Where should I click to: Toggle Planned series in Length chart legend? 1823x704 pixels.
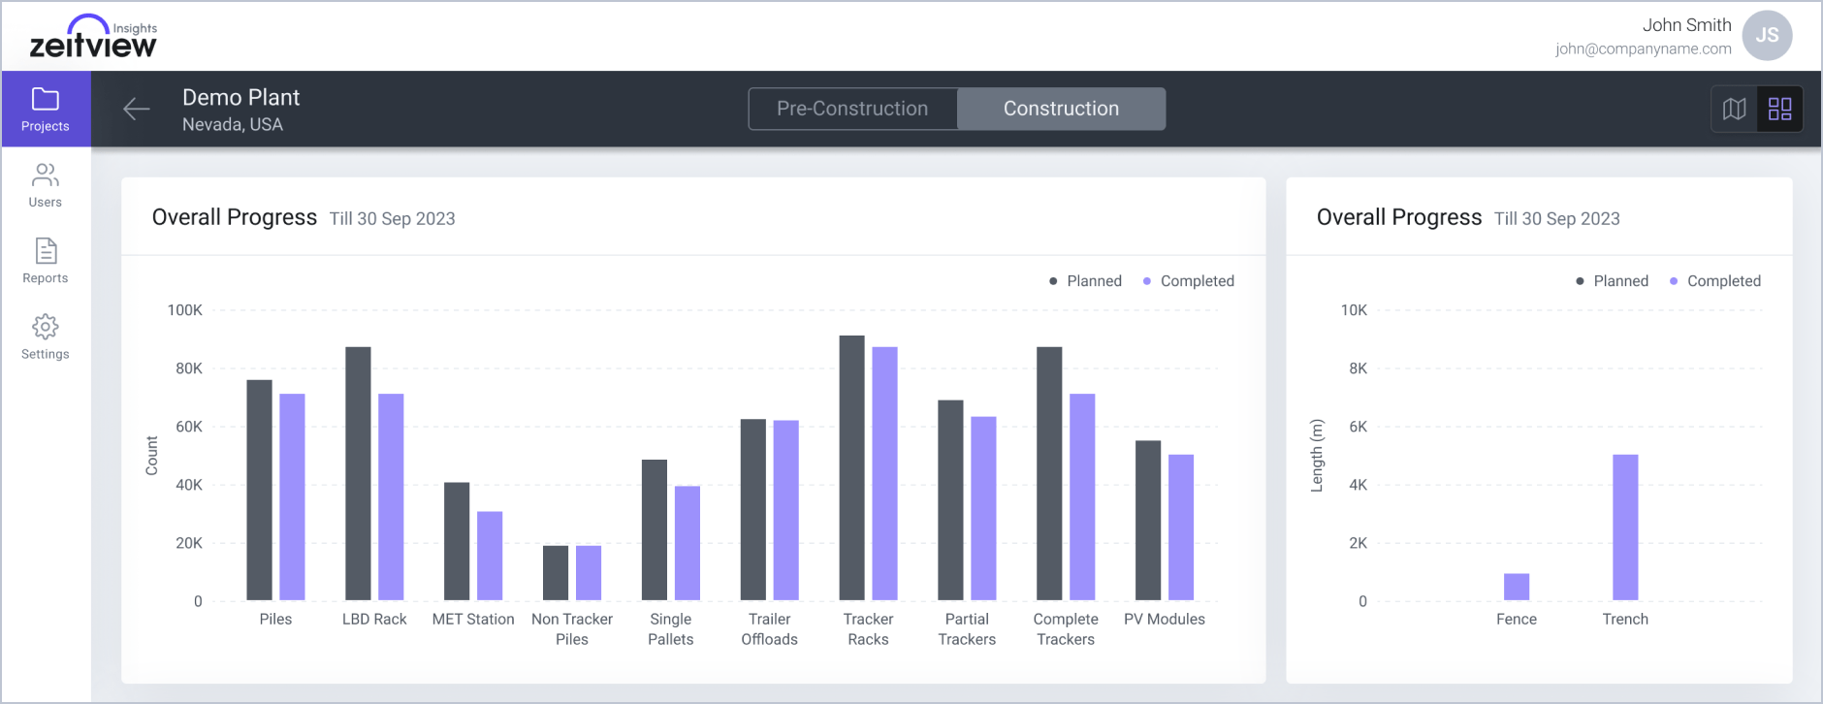pyautogui.click(x=1612, y=281)
